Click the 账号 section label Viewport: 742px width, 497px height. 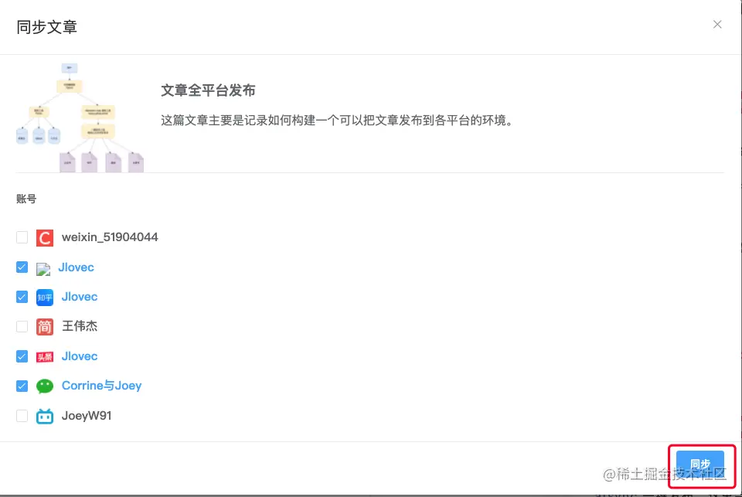pos(26,199)
